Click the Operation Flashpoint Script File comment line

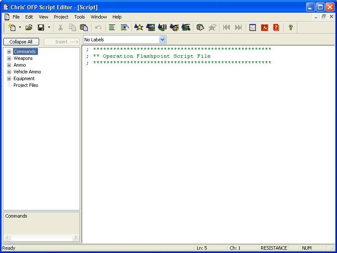149,56
